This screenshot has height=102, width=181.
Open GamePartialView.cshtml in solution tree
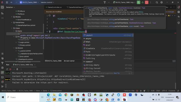tap(26, 25)
